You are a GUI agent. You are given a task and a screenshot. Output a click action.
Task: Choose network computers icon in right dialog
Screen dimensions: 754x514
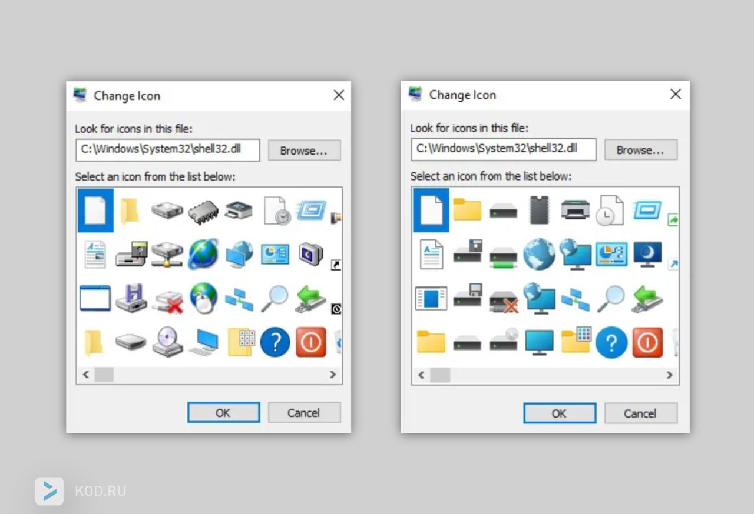pos(575,299)
